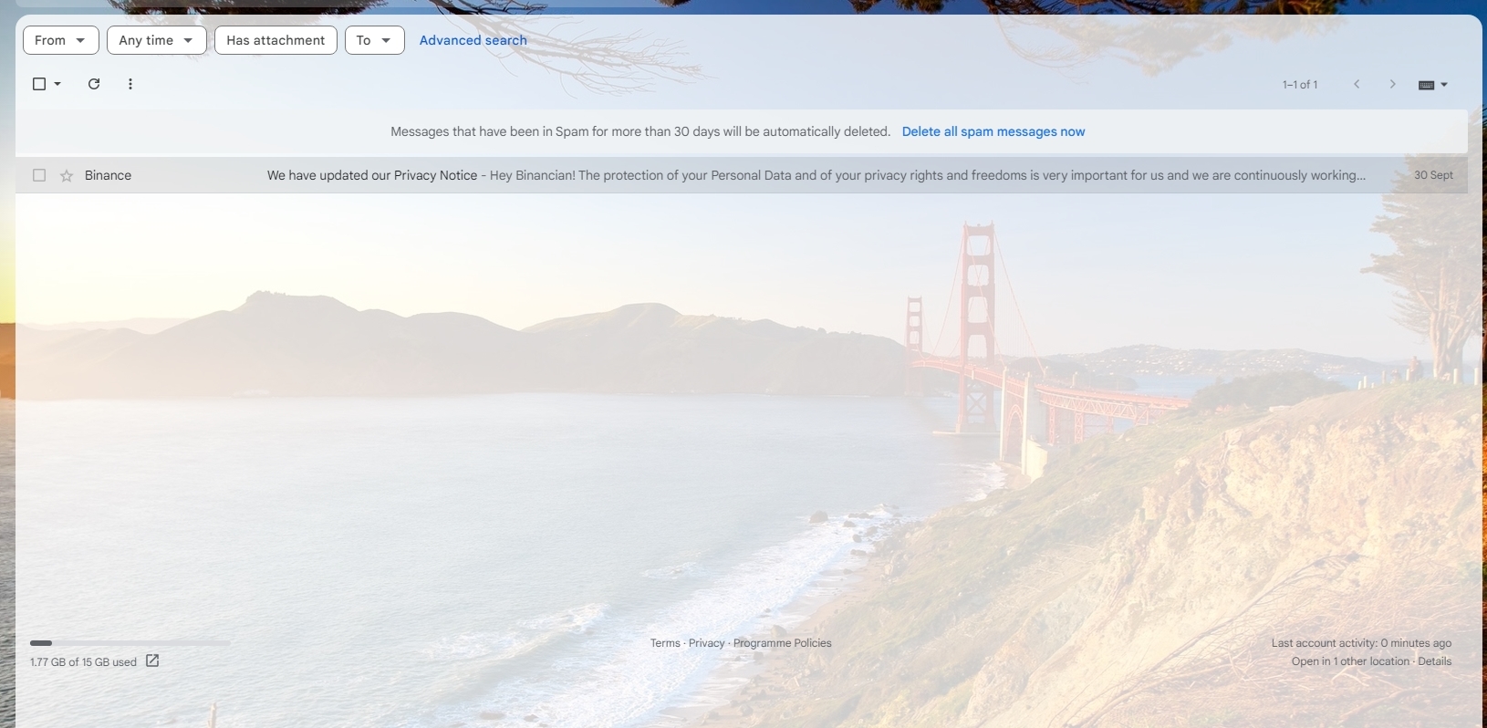Screen dimensions: 1487x728
Task: Open the Privacy link in footer
Action: (x=706, y=643)
